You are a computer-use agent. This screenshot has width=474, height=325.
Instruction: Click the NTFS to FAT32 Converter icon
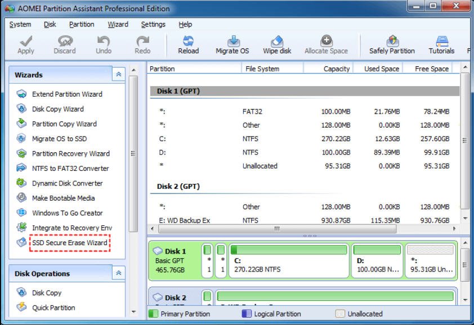[21, 168]
